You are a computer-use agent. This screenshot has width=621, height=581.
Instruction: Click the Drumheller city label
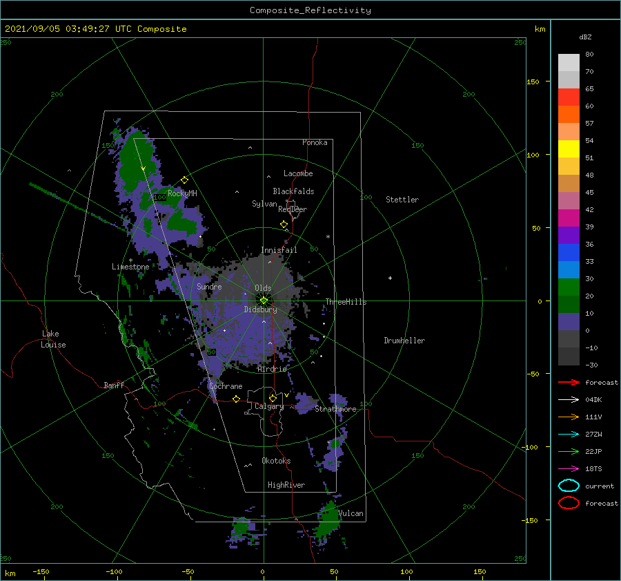404,341
